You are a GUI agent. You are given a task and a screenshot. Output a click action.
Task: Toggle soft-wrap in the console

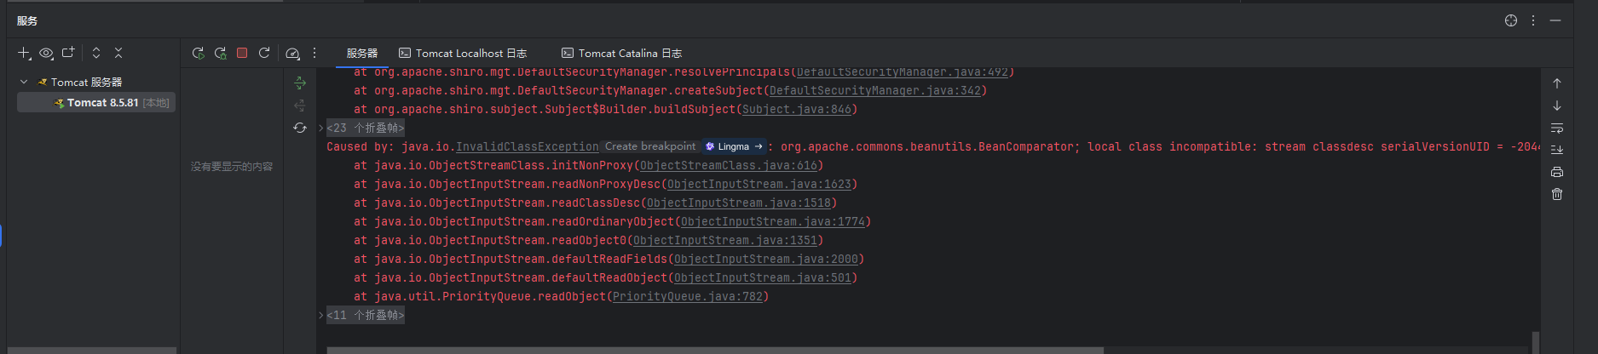point(1556,128)
